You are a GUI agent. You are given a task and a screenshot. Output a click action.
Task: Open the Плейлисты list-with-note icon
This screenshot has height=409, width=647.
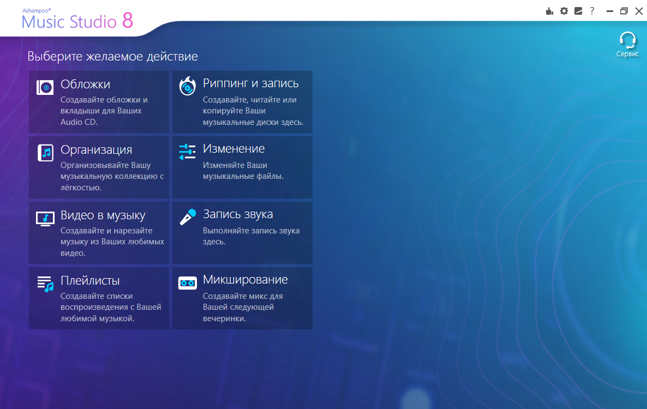(x=45, y=284)
